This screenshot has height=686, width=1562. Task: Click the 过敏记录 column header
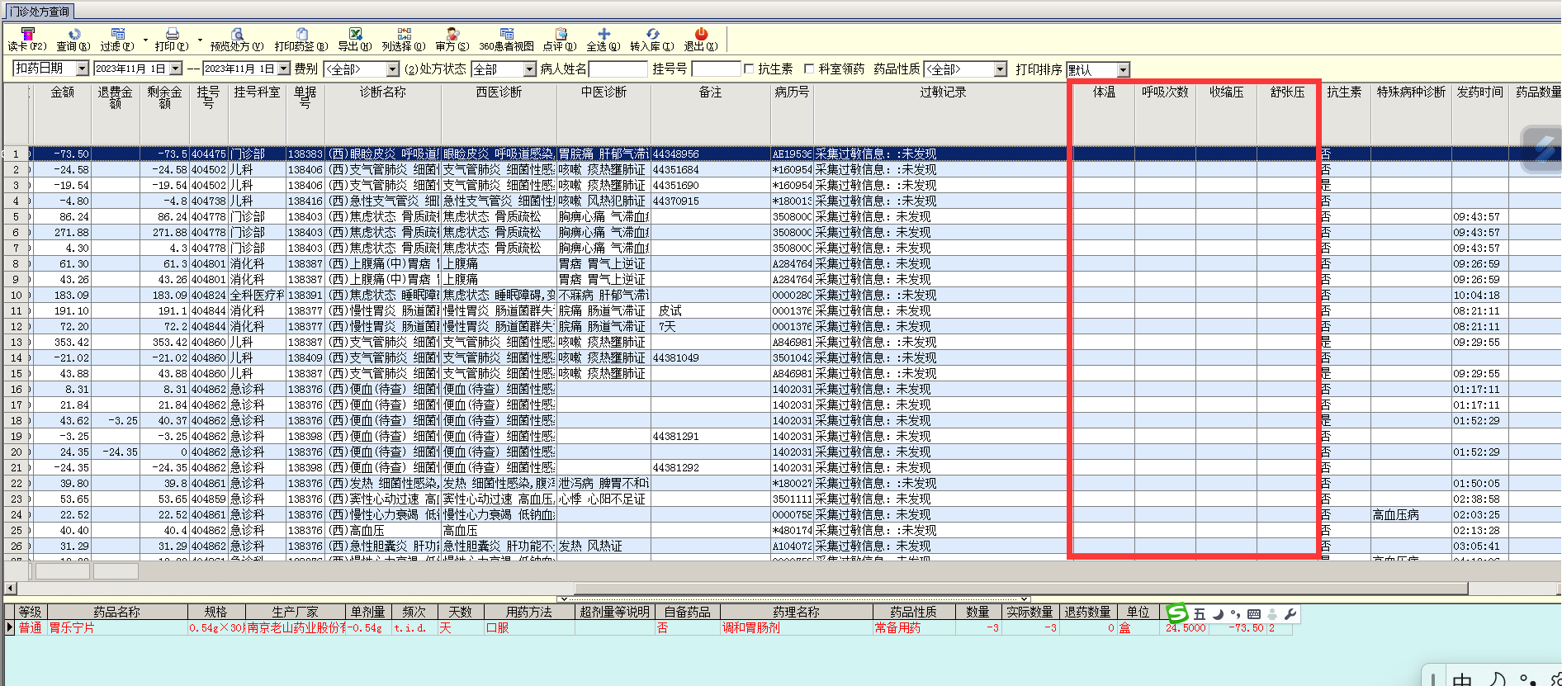[x=943, y=113]
